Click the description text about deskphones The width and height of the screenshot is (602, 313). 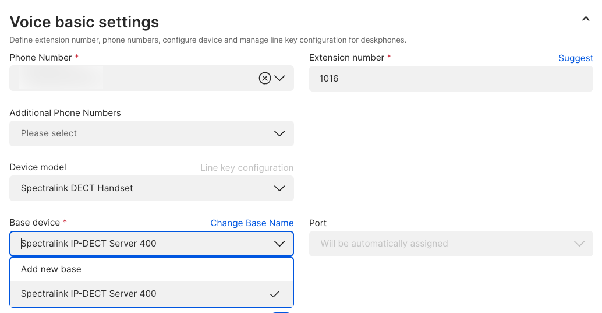pyautogui.click(x=208, y=40)
